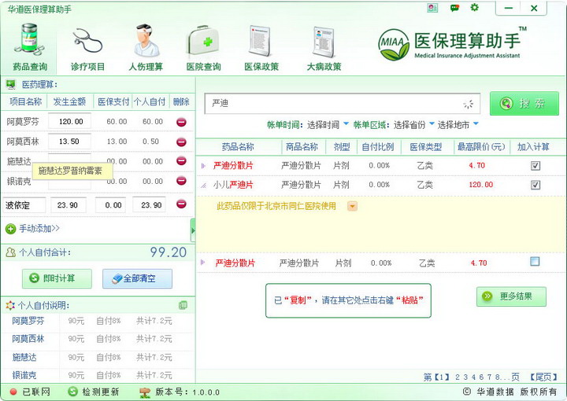Click the 检测更新 green refresh icon

coord(72,392)
